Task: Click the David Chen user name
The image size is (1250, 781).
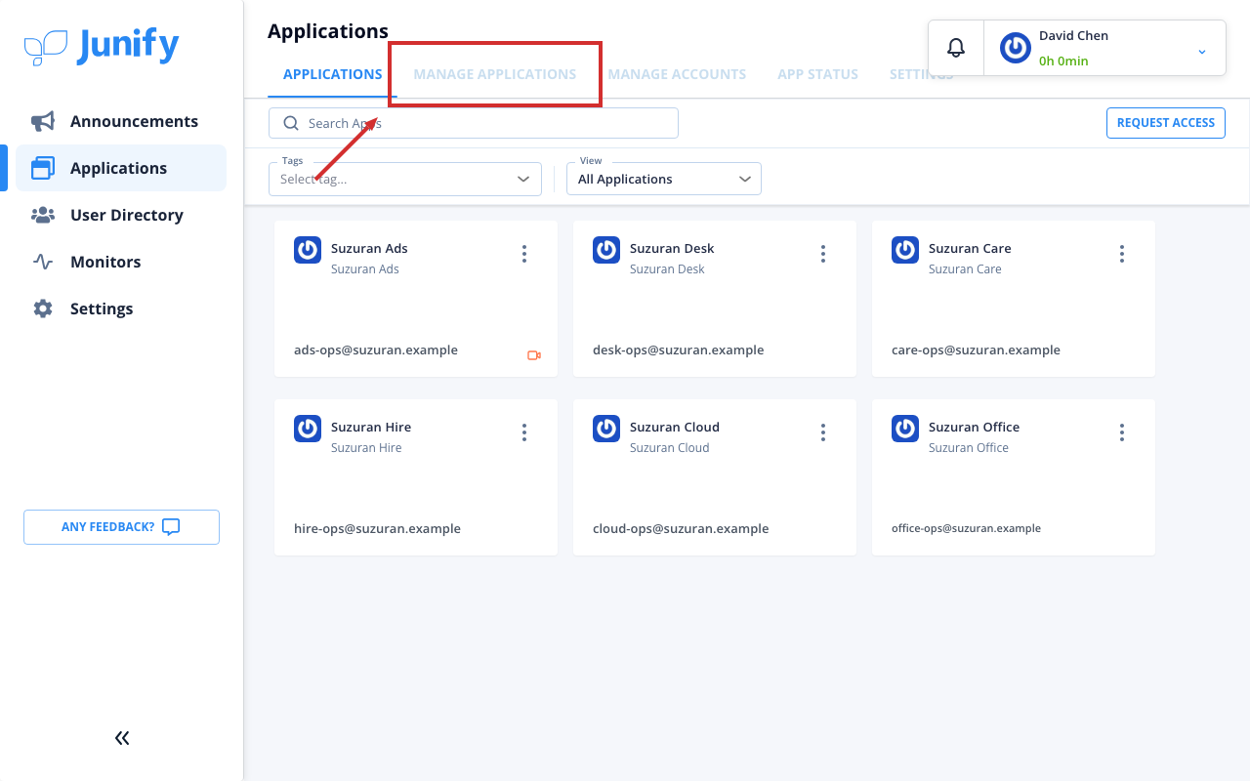Action: coord(1073,35)
